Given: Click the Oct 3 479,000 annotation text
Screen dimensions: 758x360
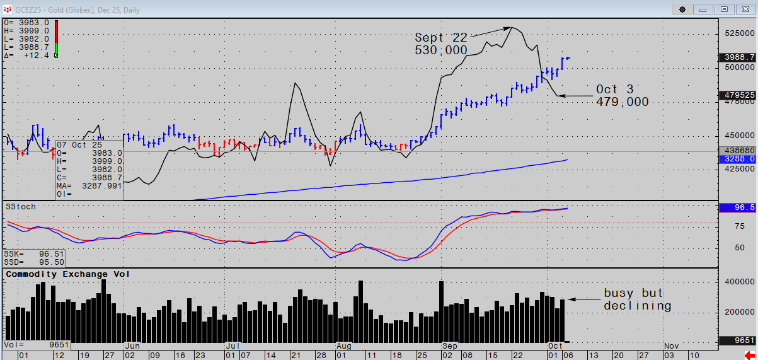Looking at the screenshot, I should pyautogui.click(x=623, y=95).
